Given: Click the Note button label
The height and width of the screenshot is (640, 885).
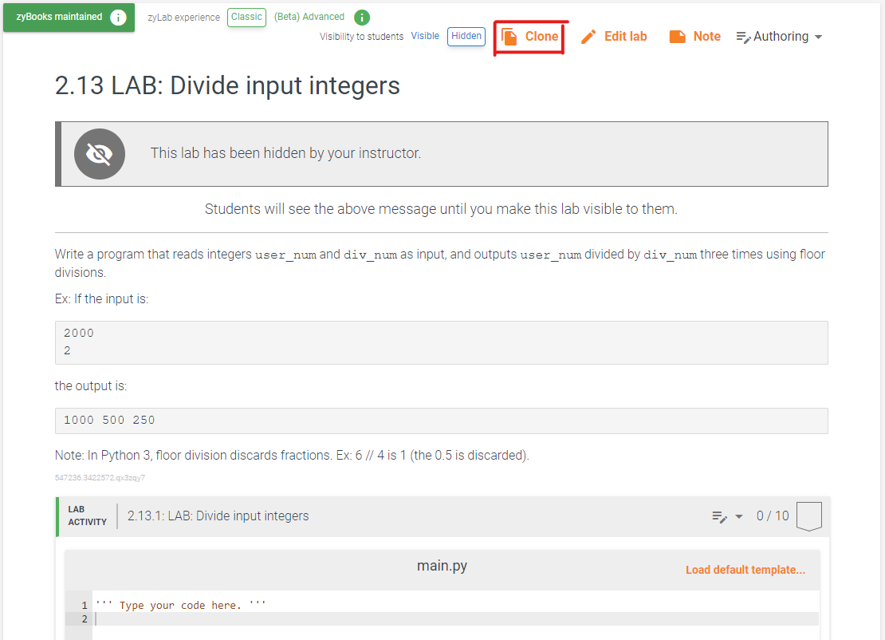Looking at the screenshot, I should [706, 37].
